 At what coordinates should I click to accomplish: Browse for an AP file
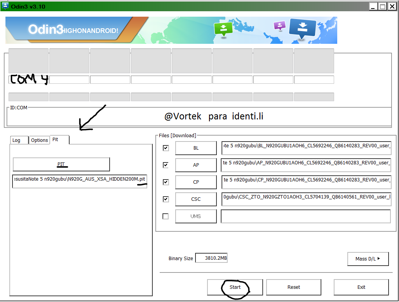point(196,165)
